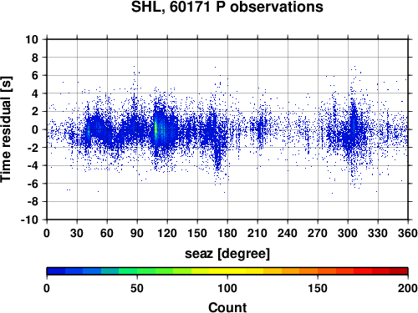Click the seaz [degree] axis label
Image resolution: width=418 pixels, height=313 pixels.
[227, 254]
